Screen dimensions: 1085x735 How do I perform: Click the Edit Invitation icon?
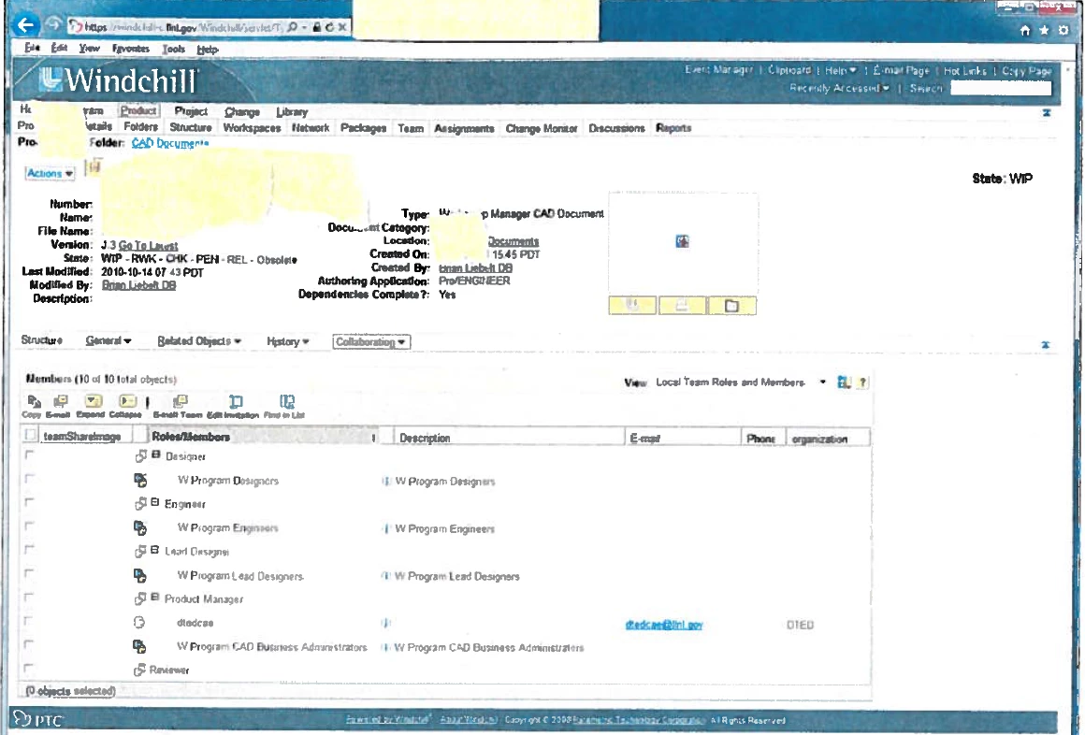tap(236, 401)
